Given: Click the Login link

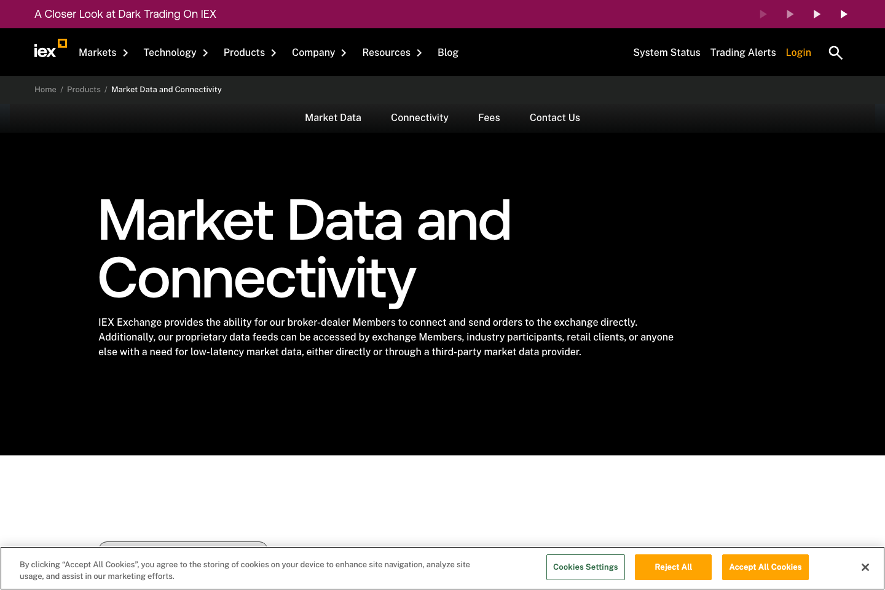Looking at the screenshot, I should (x=798, y=53).
